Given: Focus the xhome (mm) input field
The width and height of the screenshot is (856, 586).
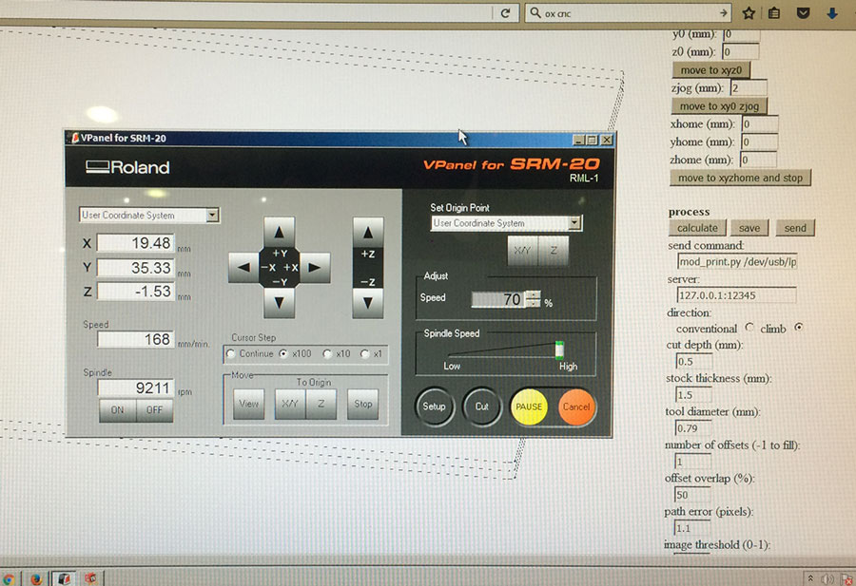Looking at the screenshot, I should click(x=759, y=123).
